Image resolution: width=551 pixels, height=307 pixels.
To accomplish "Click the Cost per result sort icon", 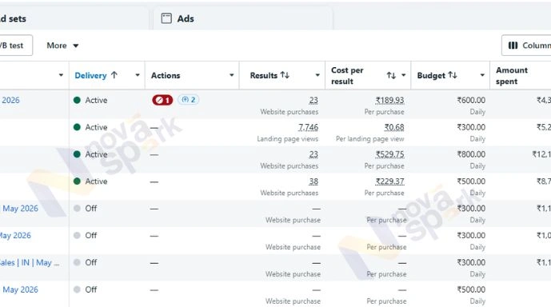I will [391, 75].
